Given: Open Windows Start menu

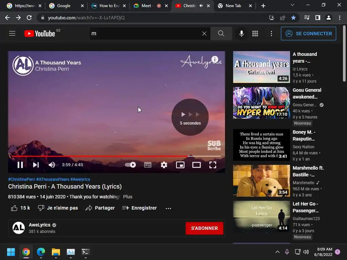Looking at the screenshot, I should 11,252.
